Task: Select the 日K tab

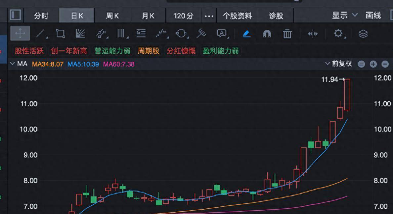Action: pos(77,16)
